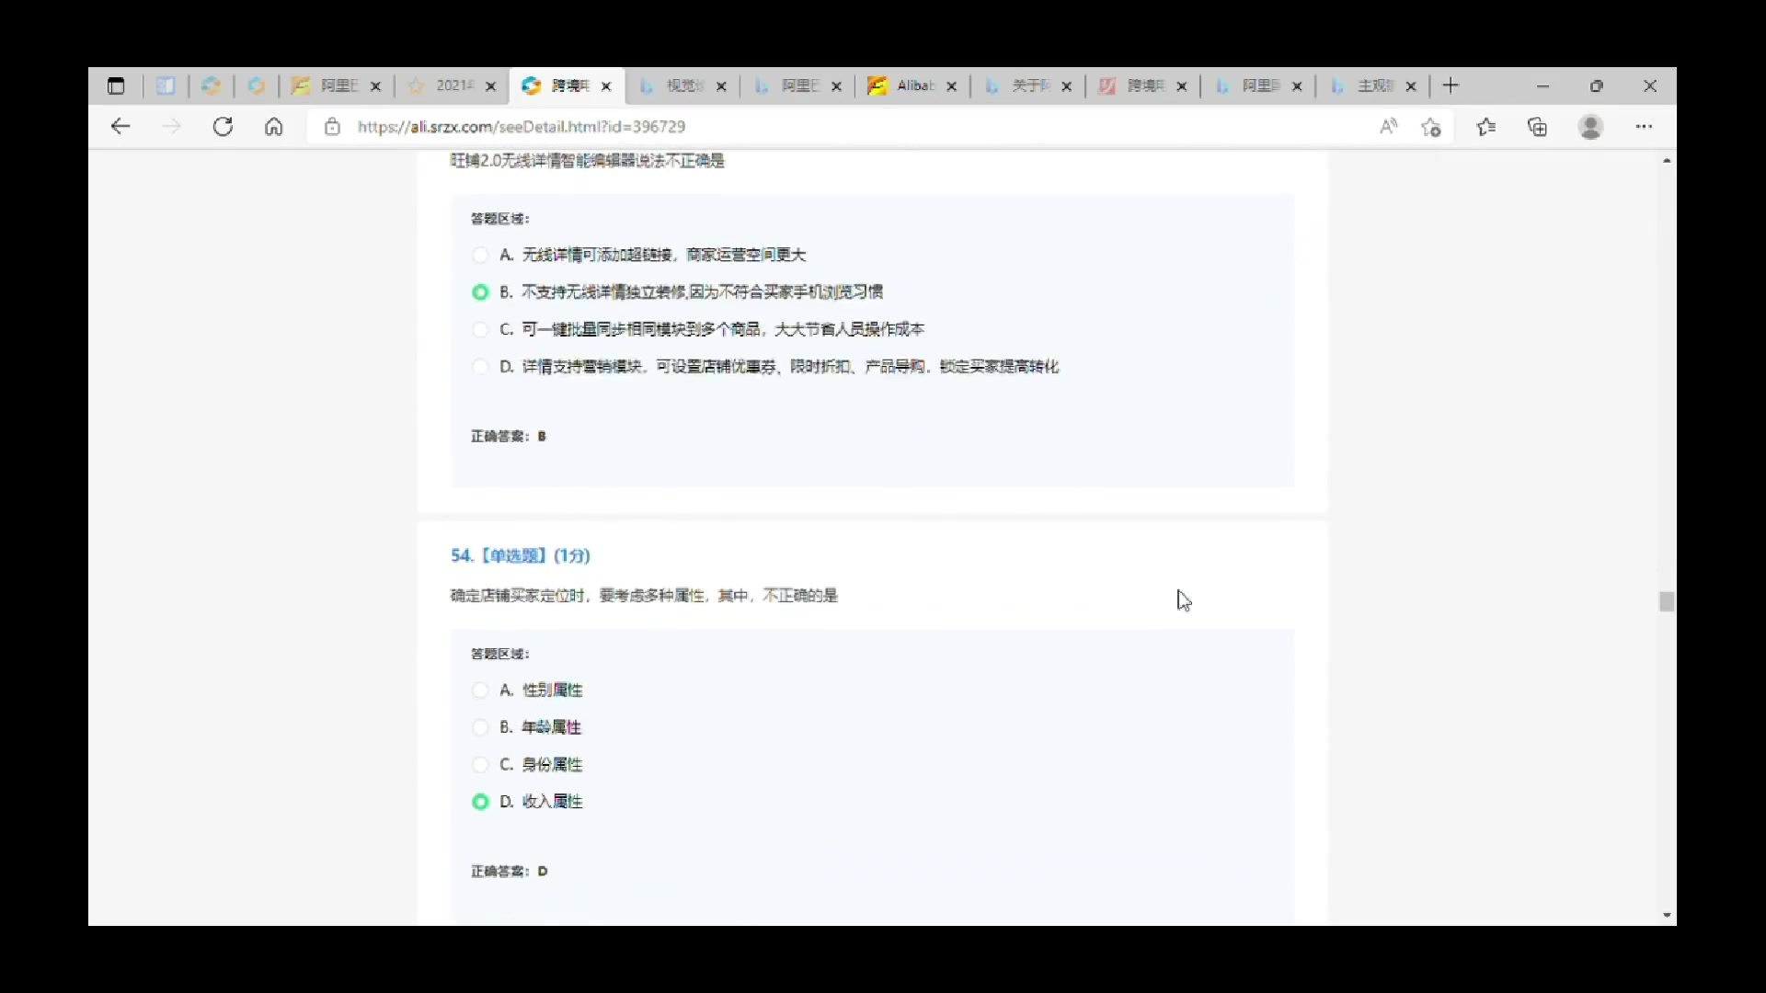Open the Settings and more (...) menu
This screenshot has width=1766, height=993.
pos(1645,127)
